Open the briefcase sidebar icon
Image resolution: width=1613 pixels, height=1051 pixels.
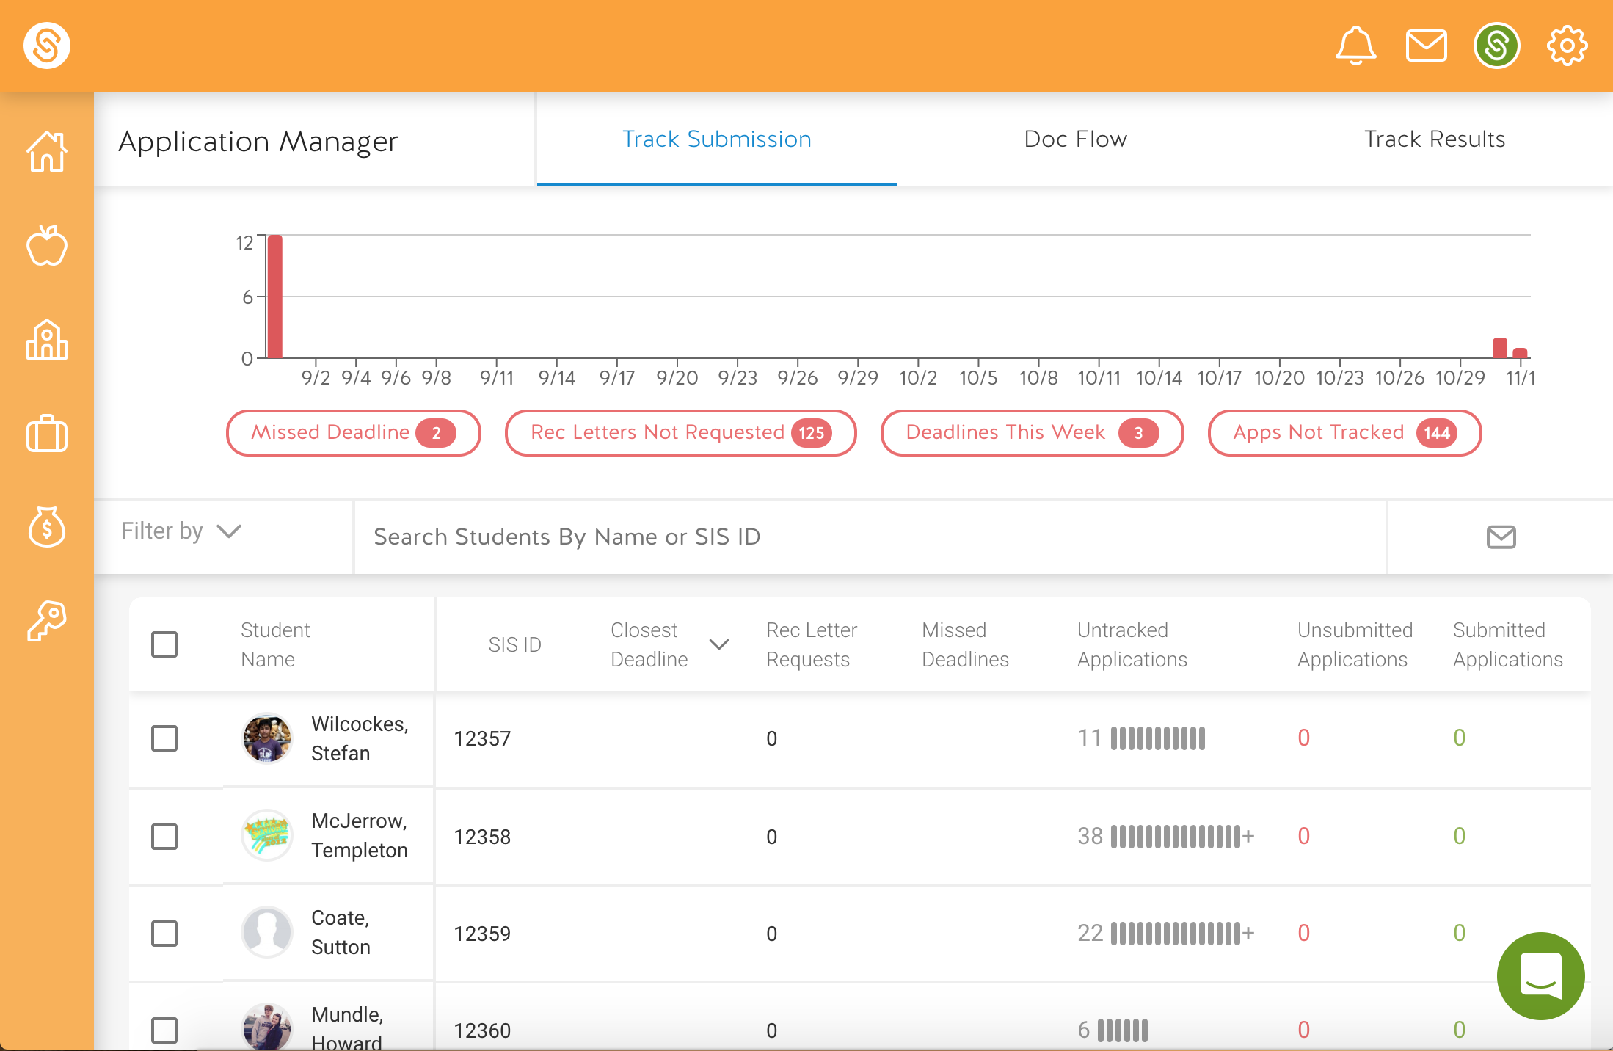tap(47, 433)
